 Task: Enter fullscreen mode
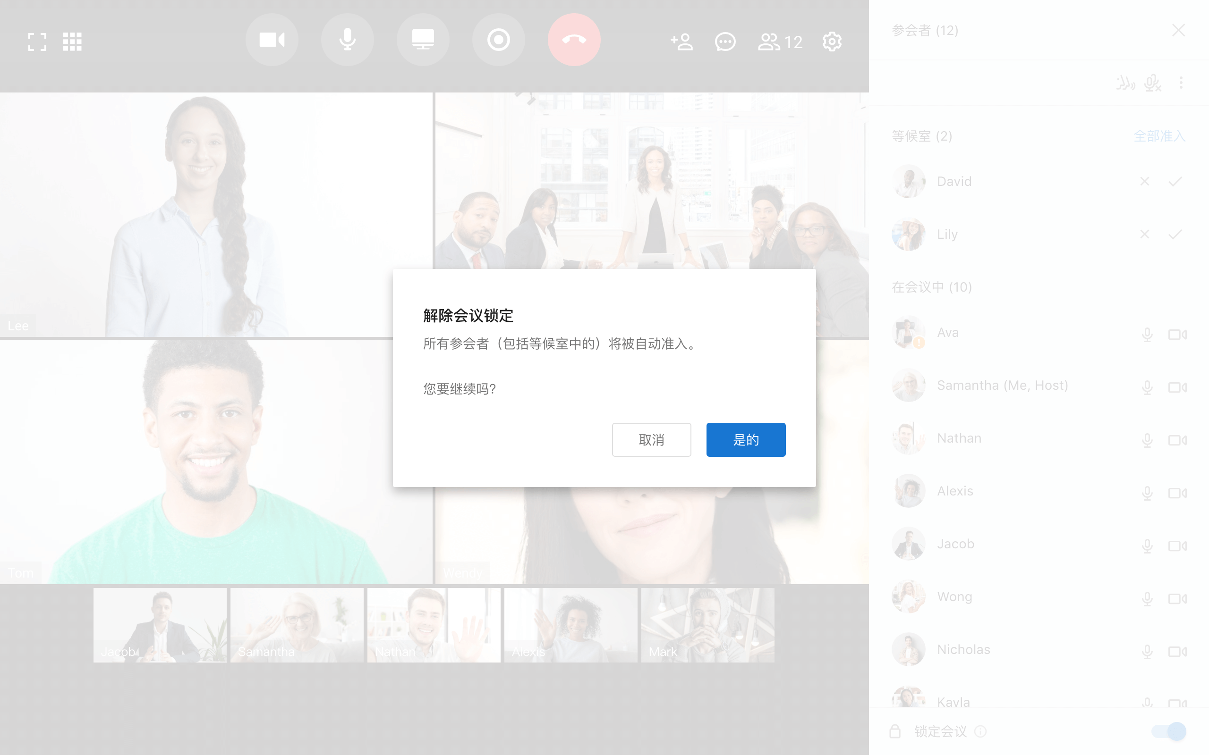[x=37, y=42]
